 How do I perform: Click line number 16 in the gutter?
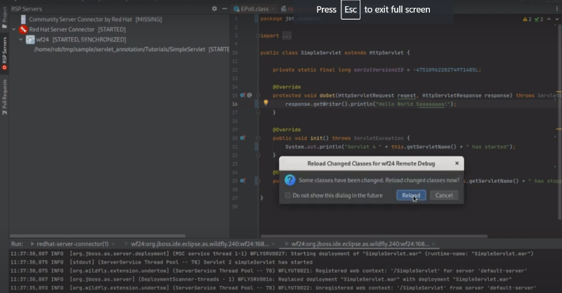(235, 104)
